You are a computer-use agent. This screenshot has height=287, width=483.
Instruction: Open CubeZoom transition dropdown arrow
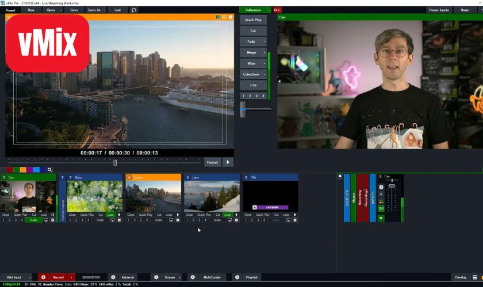[264, 75]
